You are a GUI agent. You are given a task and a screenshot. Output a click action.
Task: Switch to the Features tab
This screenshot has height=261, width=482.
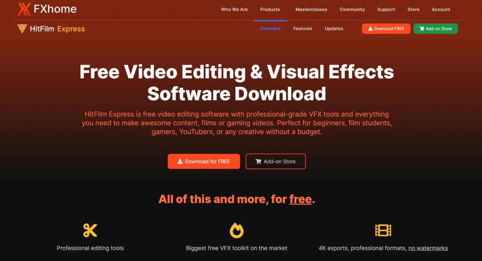[x=303, y=29]
